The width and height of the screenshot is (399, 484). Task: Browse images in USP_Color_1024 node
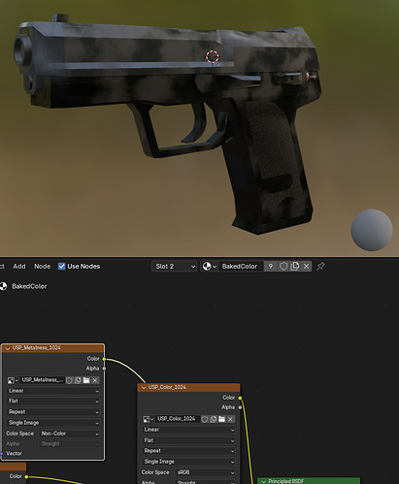[x=148, y=419]
